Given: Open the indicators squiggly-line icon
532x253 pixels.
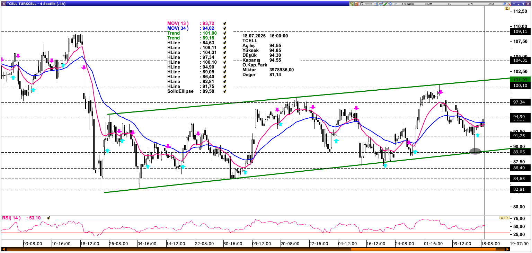Looking at the screenshot, I should click(395, 3).
